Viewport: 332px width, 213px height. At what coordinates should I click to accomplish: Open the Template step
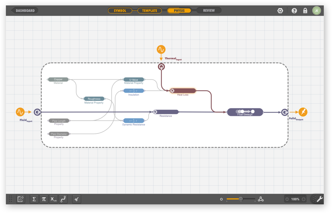tap(150, 11)
